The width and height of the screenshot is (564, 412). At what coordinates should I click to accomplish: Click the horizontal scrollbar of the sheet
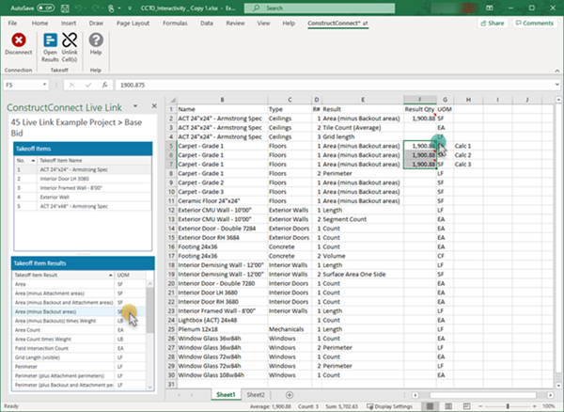[483, 395]
